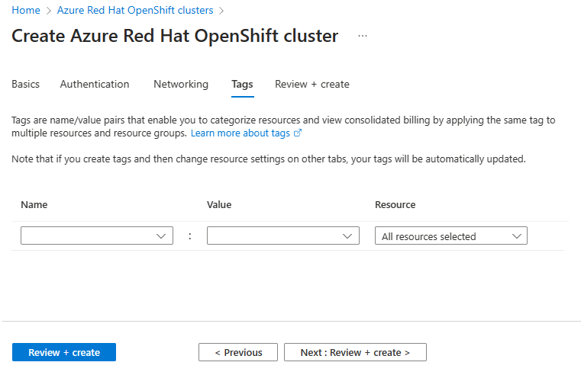Screen dimensions: 581x375
Task: Click 'Next : Review + create' button
Action: click(x=355, y=352)
